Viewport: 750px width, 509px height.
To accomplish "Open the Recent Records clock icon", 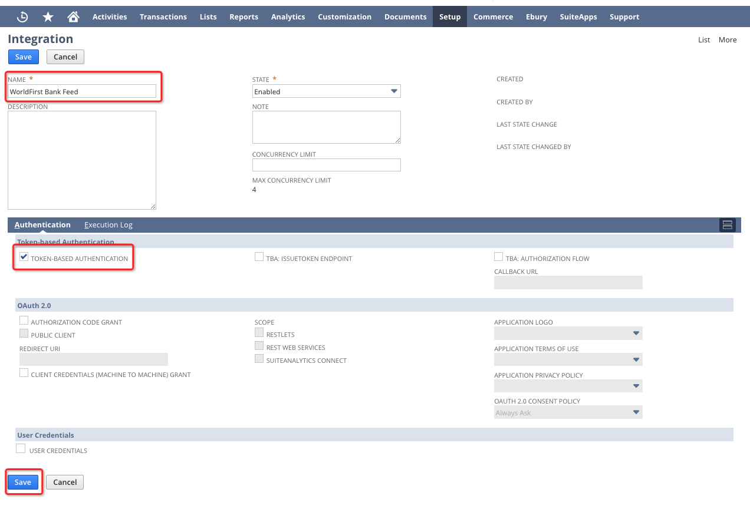I will [22, 17].
